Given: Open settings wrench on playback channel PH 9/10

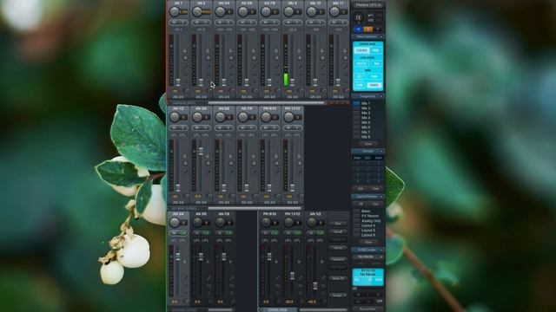Looking at the screenshot, I should (x=276, y=172).
